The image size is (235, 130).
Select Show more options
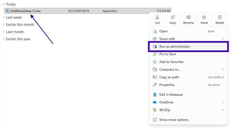pos(188,120)
